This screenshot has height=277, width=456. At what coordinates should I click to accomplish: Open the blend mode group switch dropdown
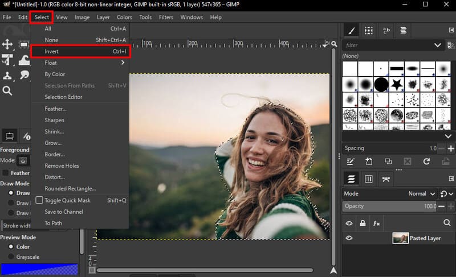point(447,193)
